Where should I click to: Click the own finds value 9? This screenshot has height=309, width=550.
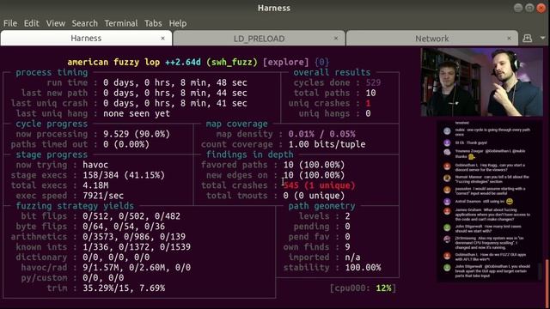(347, 247)
